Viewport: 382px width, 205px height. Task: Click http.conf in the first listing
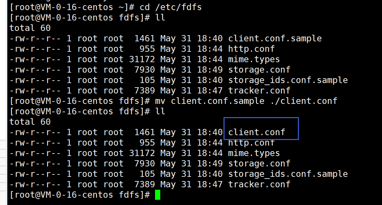[x=251, y=49]
